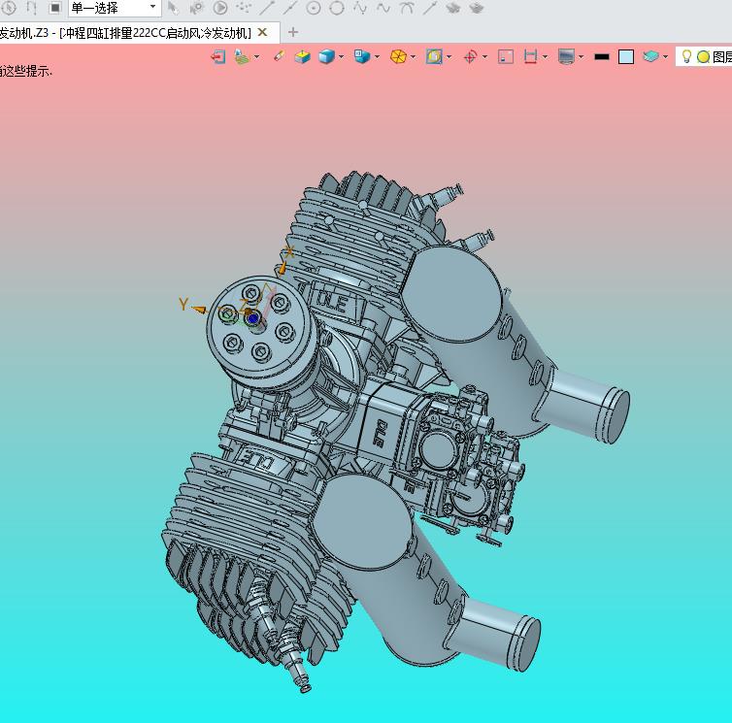Click the teal layer stack icon
This screenshot has width=732, height=723.
[x=650, y=57]
